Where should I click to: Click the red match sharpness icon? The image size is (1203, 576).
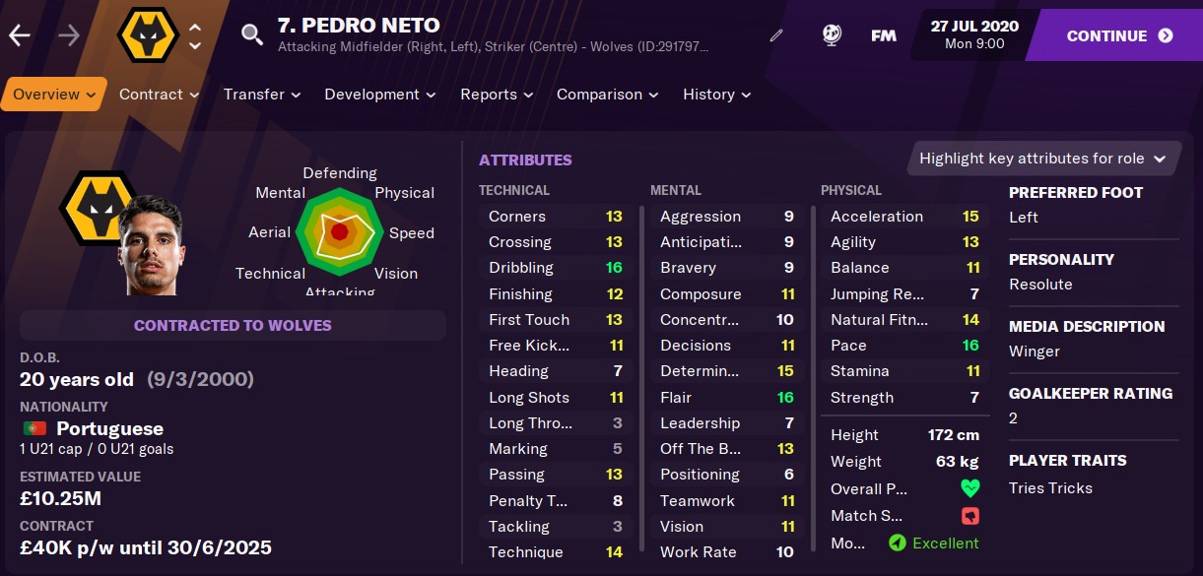pos(969,516)
